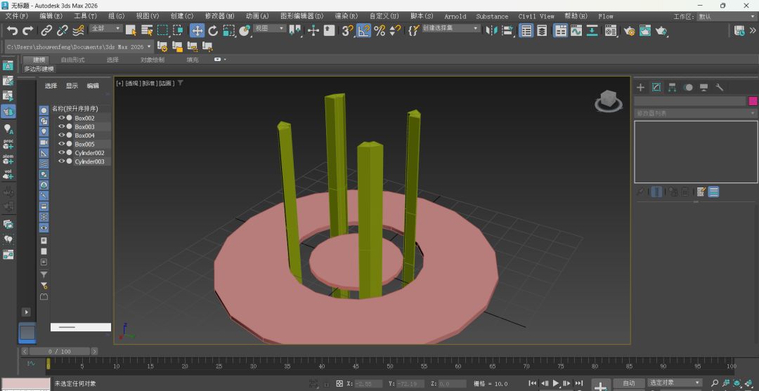Image resolution: width=759 pixels, height=391 pixels.
Task: Click the magenta object color swatch
Action: click(x=753, y=101)
